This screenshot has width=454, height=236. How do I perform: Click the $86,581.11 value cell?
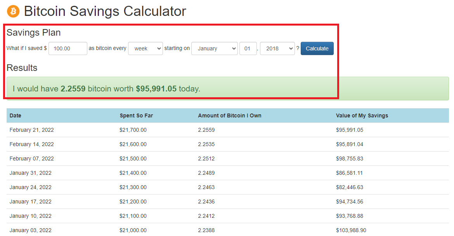[x=349, y=173]
